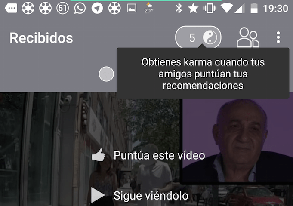The image size is (293, 206).
Task: Open the Telegram paper-plane notification
Action: click(x=97, y=9)
